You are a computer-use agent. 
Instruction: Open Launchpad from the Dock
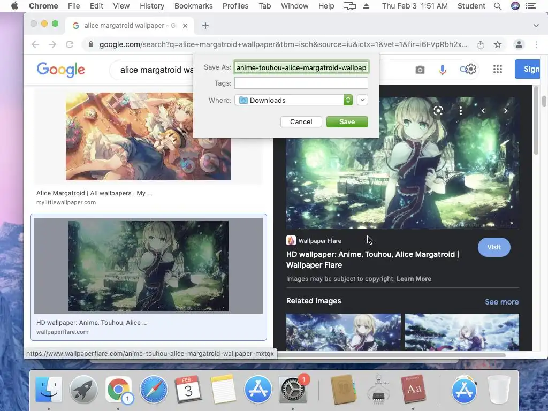click(x=83, y=389)
